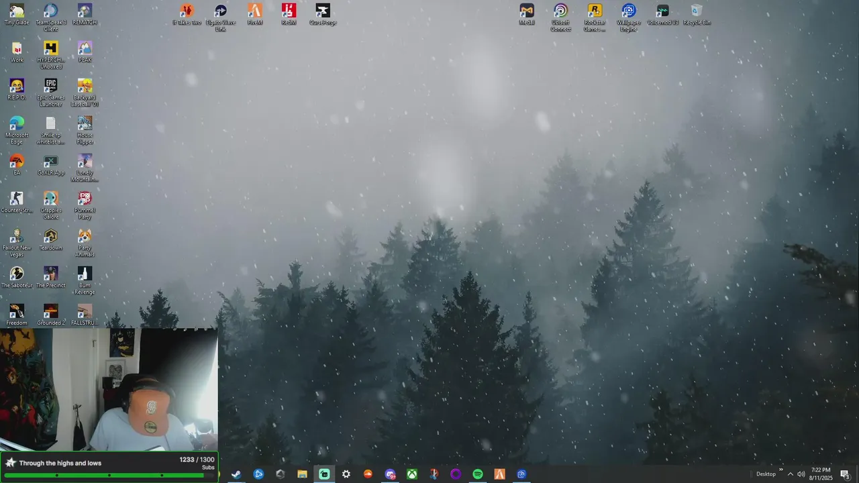859x483 pixels.
Task: Select the Rockstar Games Launcher icon
Action: point(595,17)
